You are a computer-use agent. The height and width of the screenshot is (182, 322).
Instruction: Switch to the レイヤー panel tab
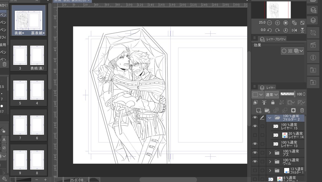pos(267,88)
